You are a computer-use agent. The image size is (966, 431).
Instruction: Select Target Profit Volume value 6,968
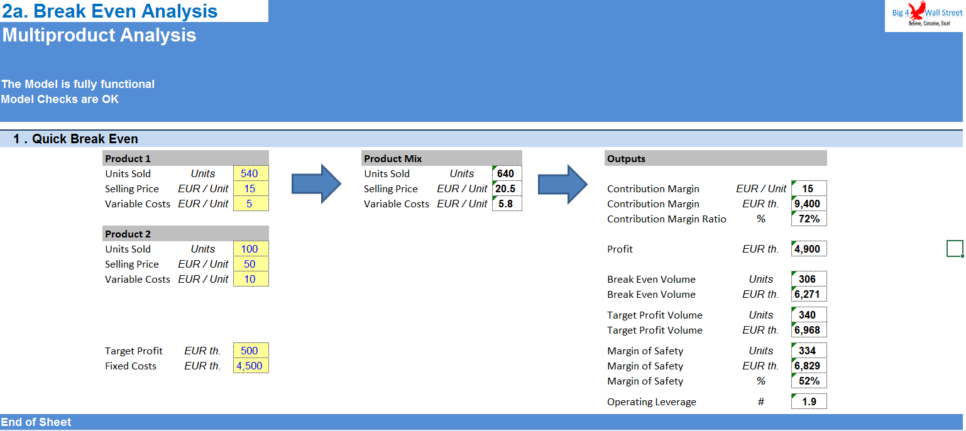(x=810, y=330)
